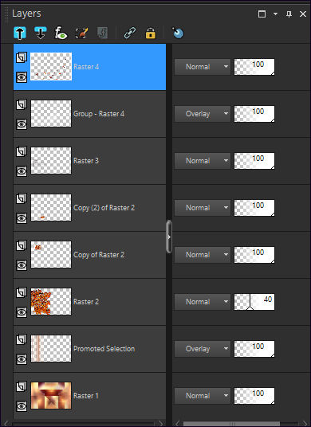Viewport: 311px width, 427px height.
Task: Click the Copy (2) of Raster 2 layer name
Action: click(x=104, y=208)
